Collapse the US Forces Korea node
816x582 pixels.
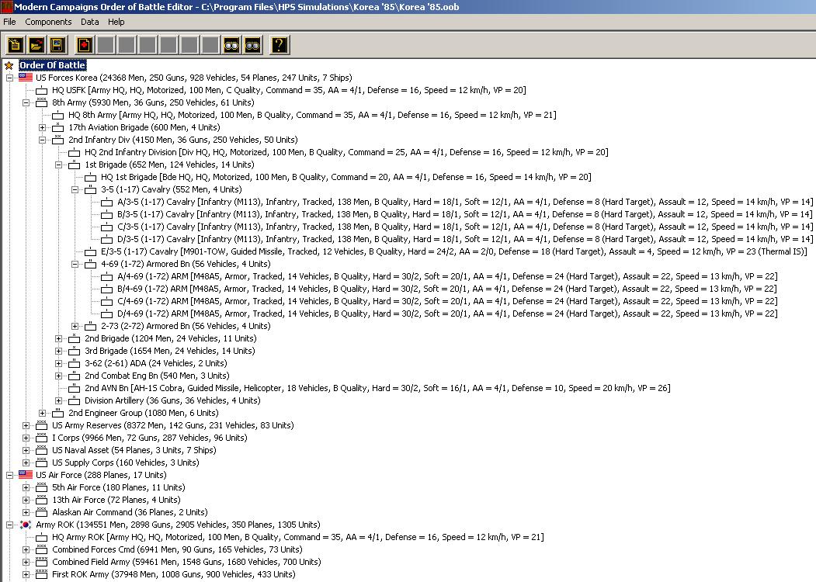click(x=9, y=78)
